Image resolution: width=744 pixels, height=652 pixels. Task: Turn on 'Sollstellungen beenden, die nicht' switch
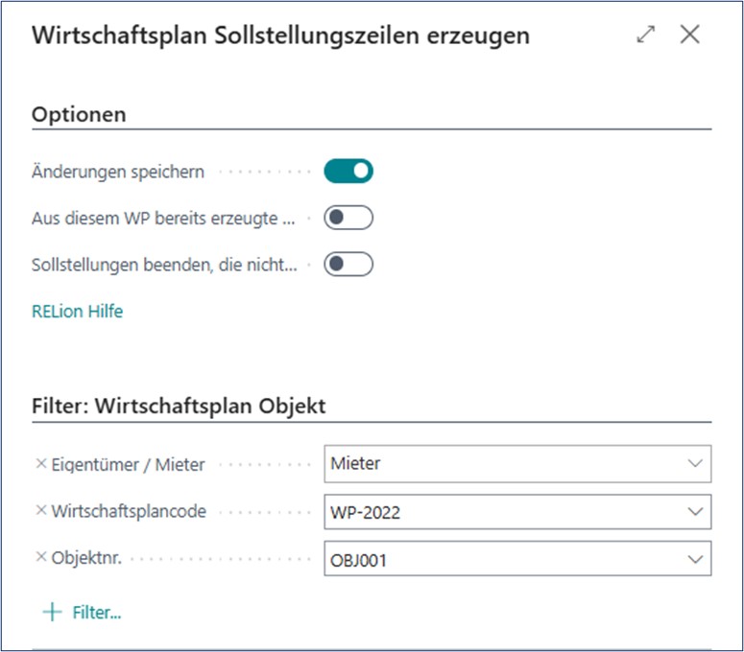pyautogui.click(x=348, y=264)
